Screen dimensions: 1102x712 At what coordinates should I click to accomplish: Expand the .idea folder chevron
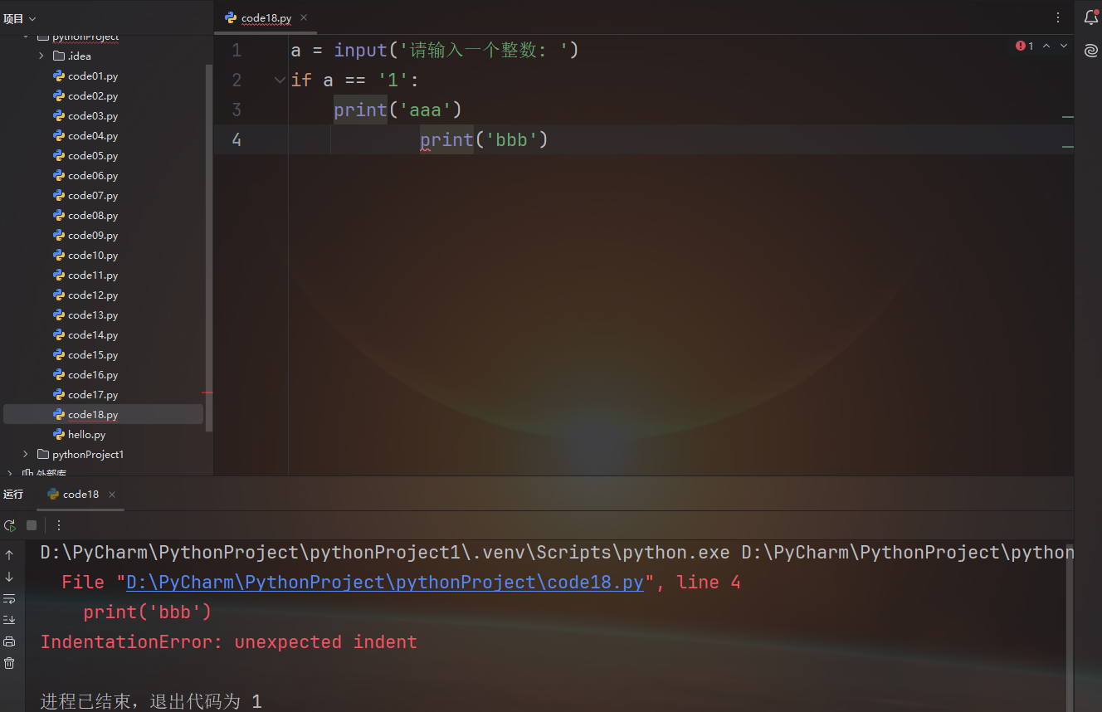pyautogui.click(x=41, y=56)
